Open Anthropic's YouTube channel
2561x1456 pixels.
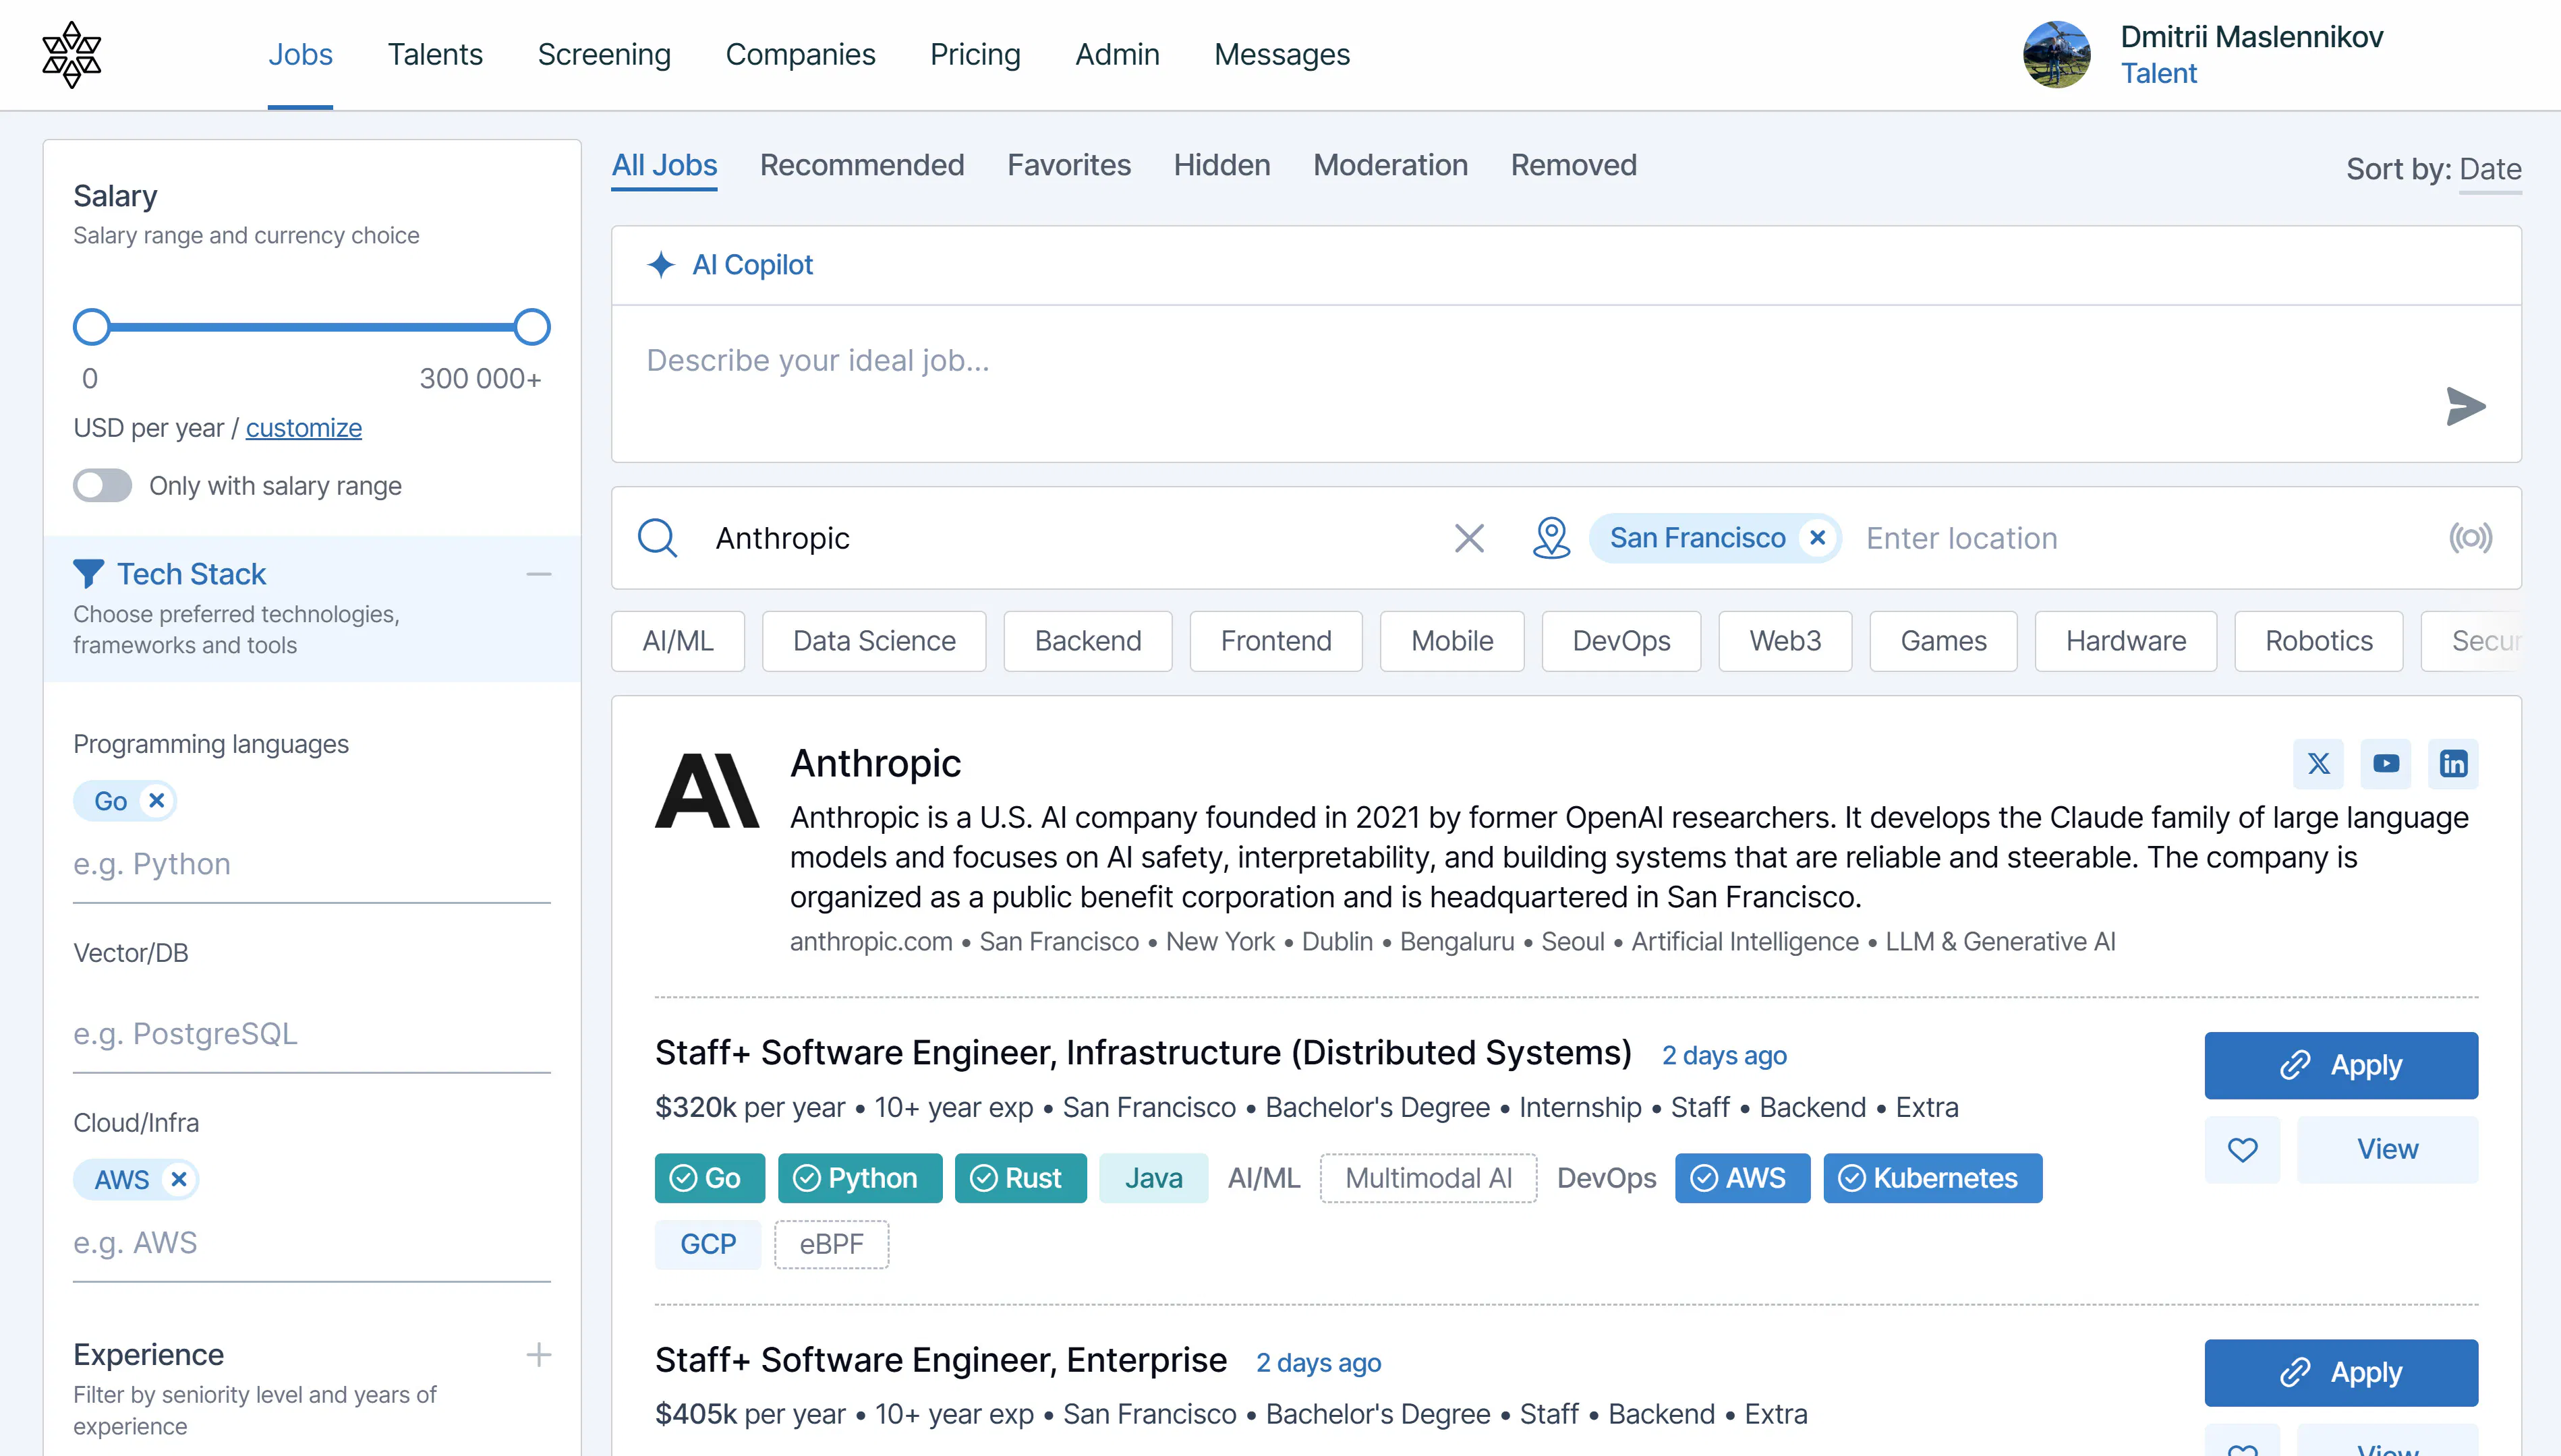[2385, 764]
